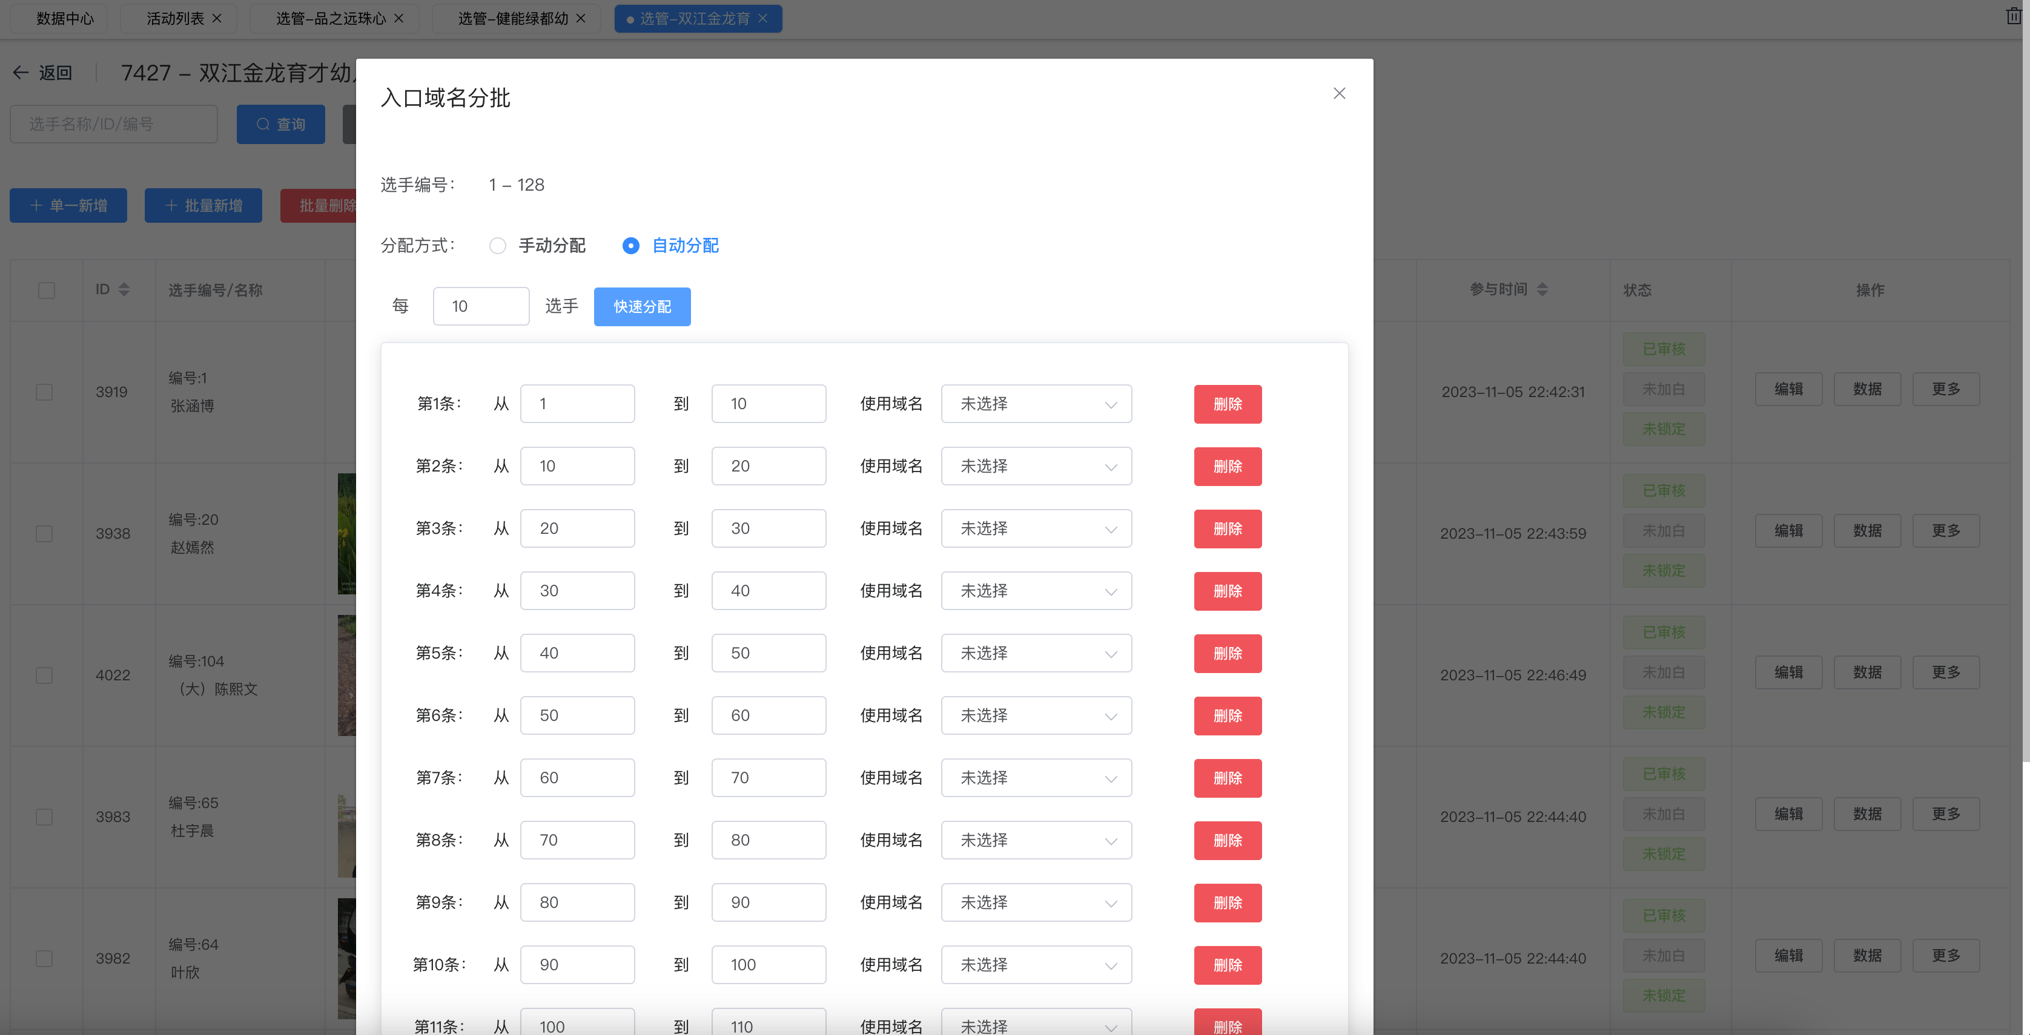Toggle the select-all checkbox in table header
The image size is (2030, 1035).
[47, 291]
